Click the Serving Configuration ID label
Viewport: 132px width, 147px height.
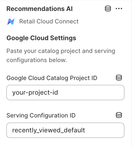pyautogui.click(x=41, y=115)
